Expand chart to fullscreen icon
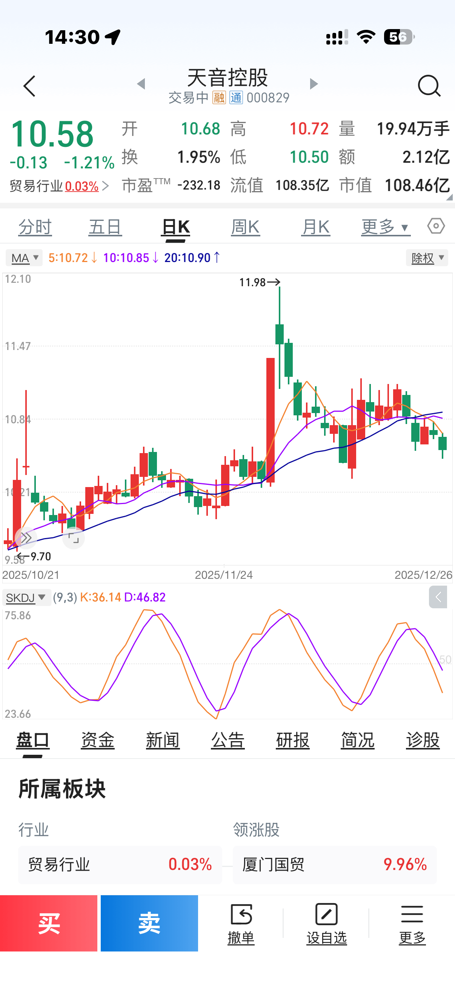 73,538
